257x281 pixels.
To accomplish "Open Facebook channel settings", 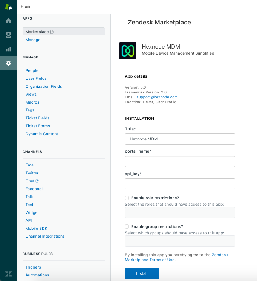I will (x=34, y=189).
